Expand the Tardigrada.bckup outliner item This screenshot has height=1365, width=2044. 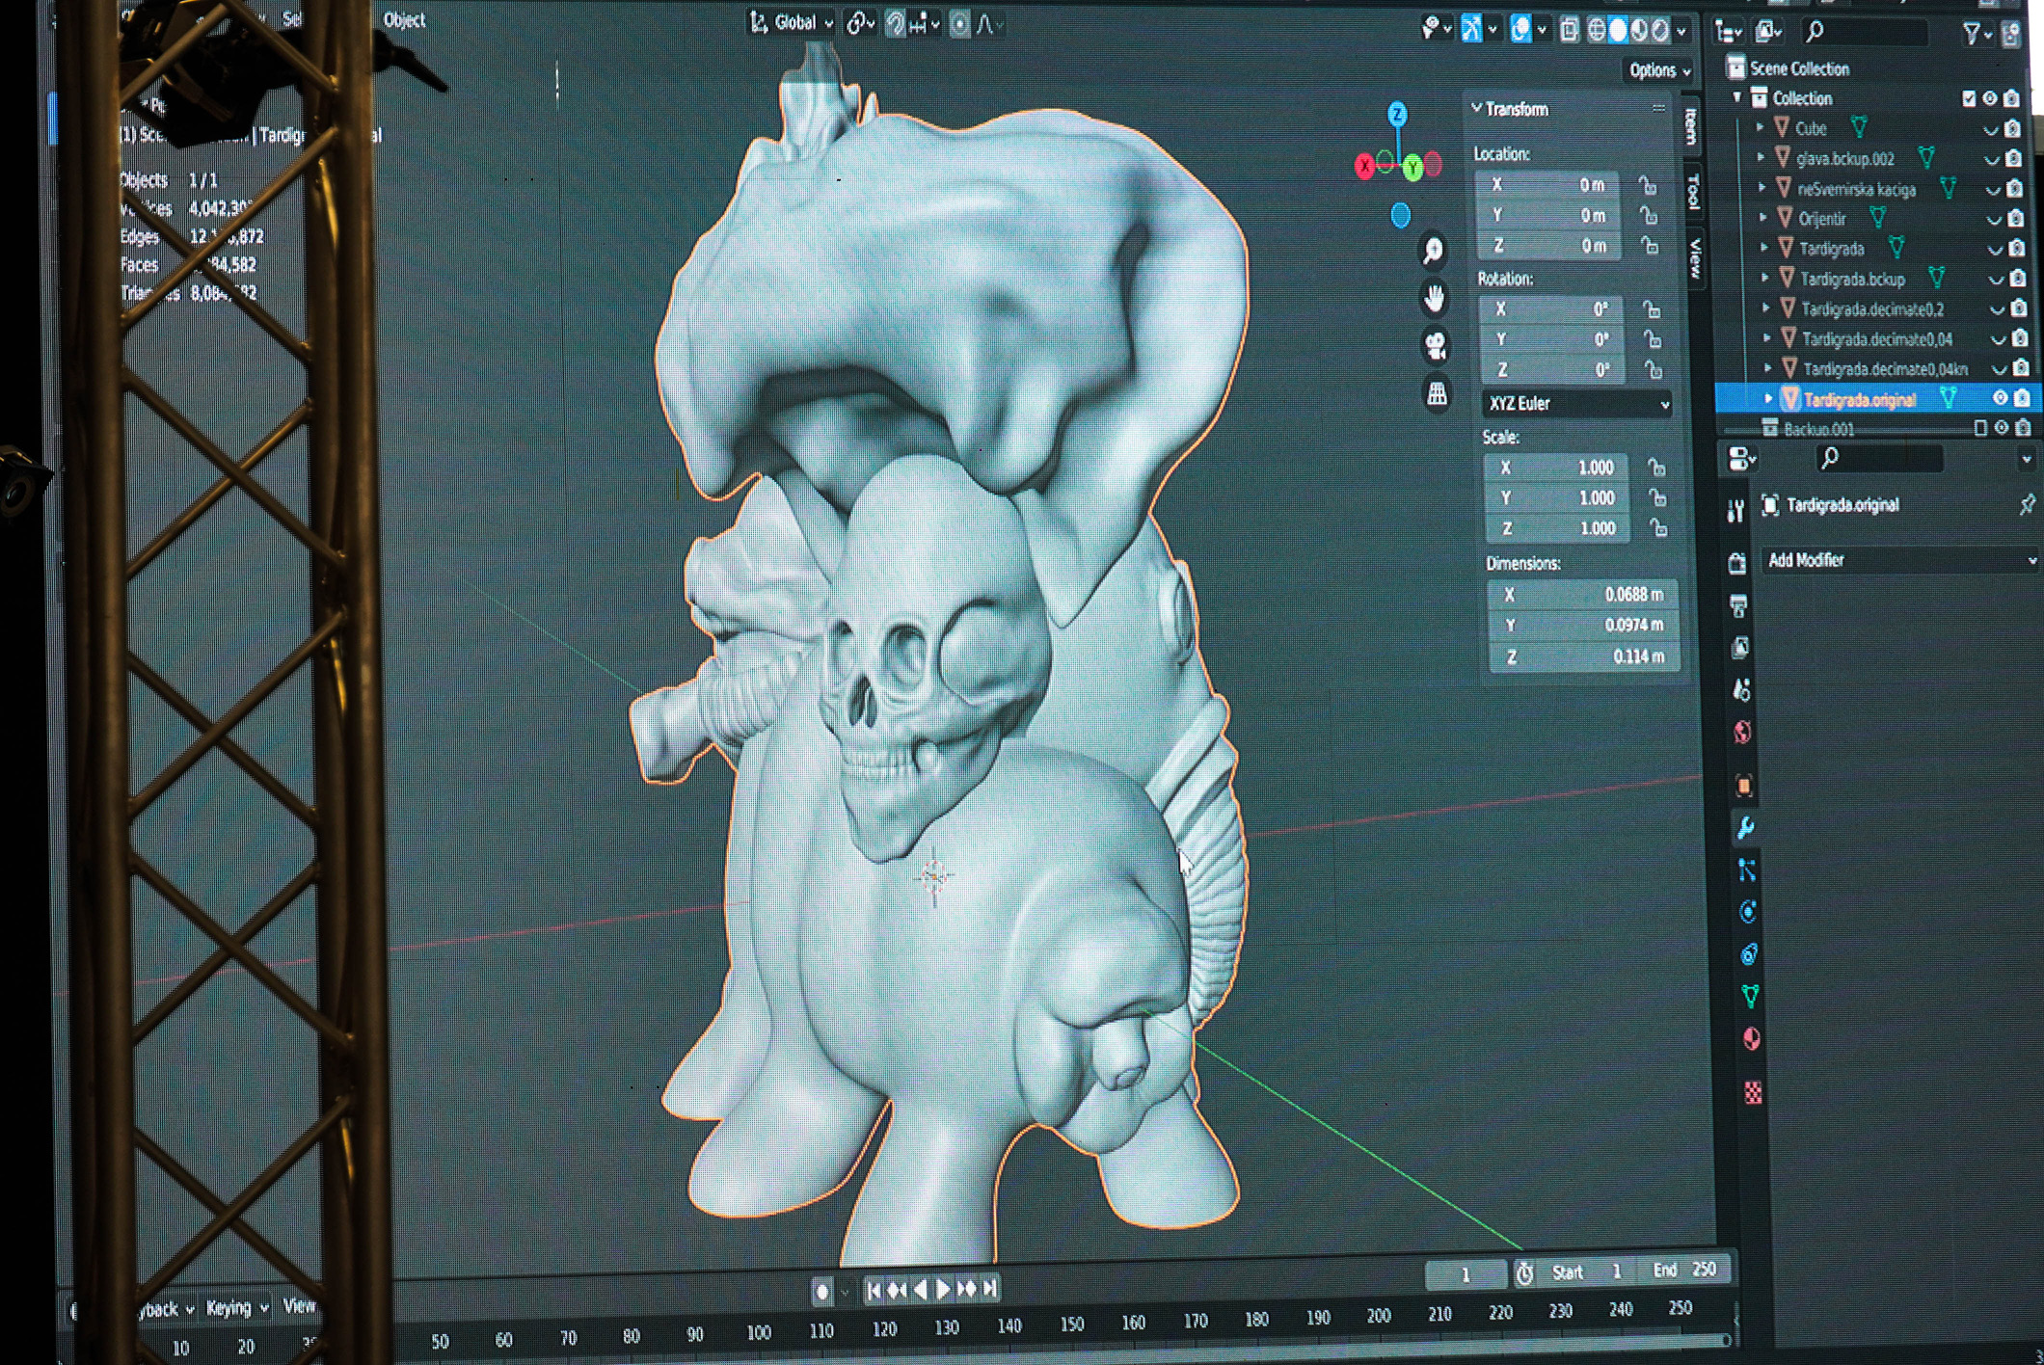(x=1765, y=279)
